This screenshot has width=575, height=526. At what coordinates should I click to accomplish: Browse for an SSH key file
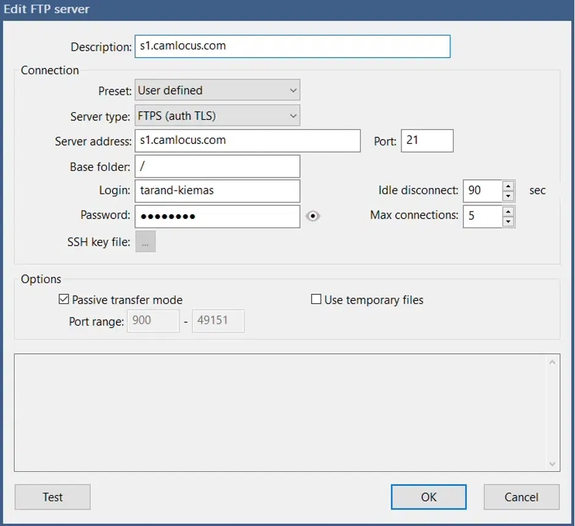[145, 241]
